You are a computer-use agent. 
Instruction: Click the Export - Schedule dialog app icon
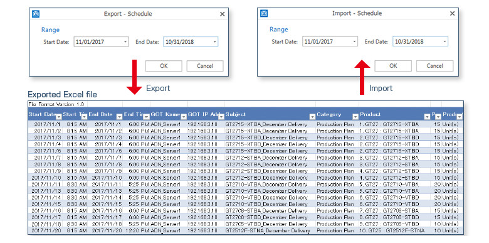(x=36, y=14)
